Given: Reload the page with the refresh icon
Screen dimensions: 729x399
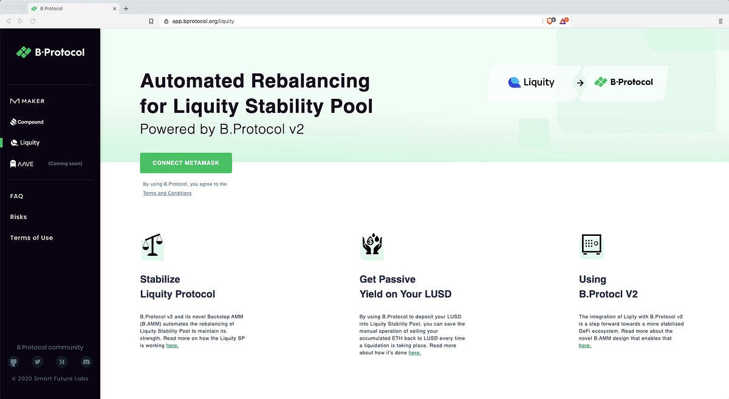Looking at the screenshot, I should point(32,21).
